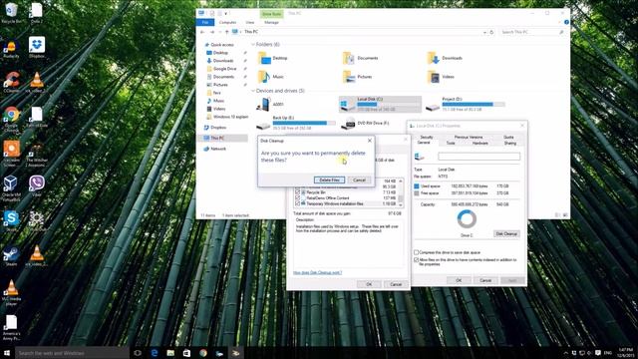The width and height of the screenshot is (638, 359).
Task: Select Network in the navigation pane
Action: click(x=215, y=149)
